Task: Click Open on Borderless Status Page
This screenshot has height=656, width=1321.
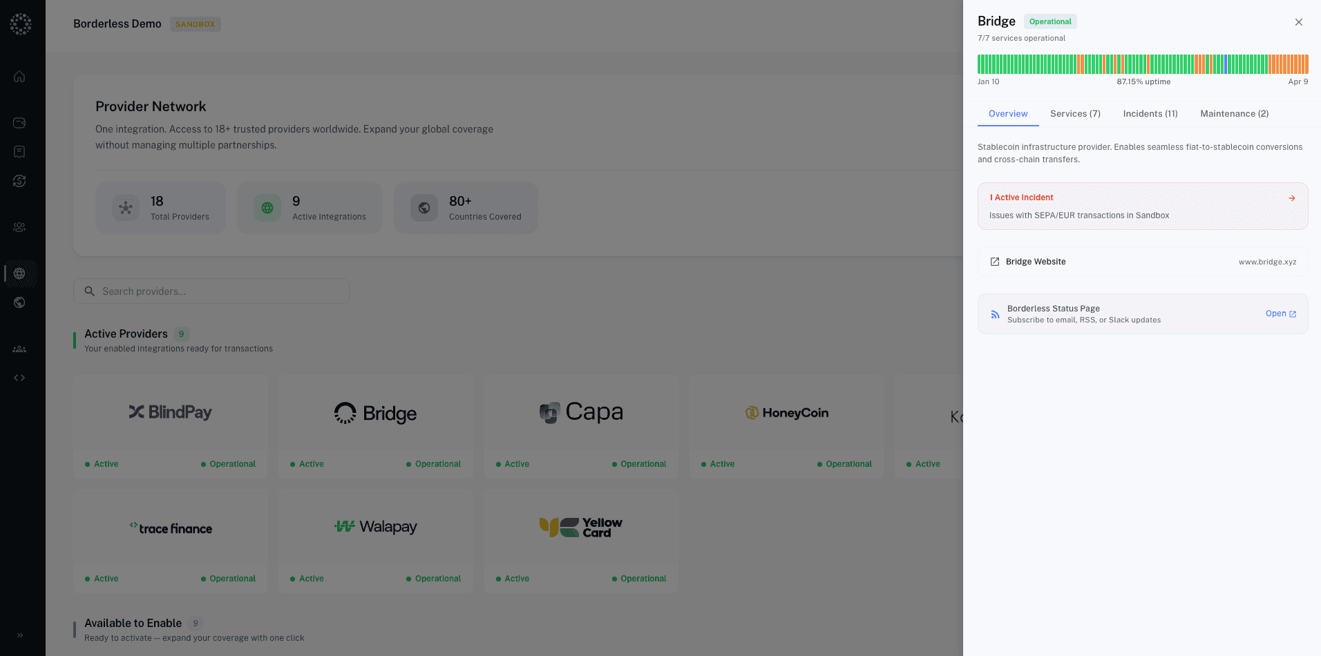Action: 1281,313
